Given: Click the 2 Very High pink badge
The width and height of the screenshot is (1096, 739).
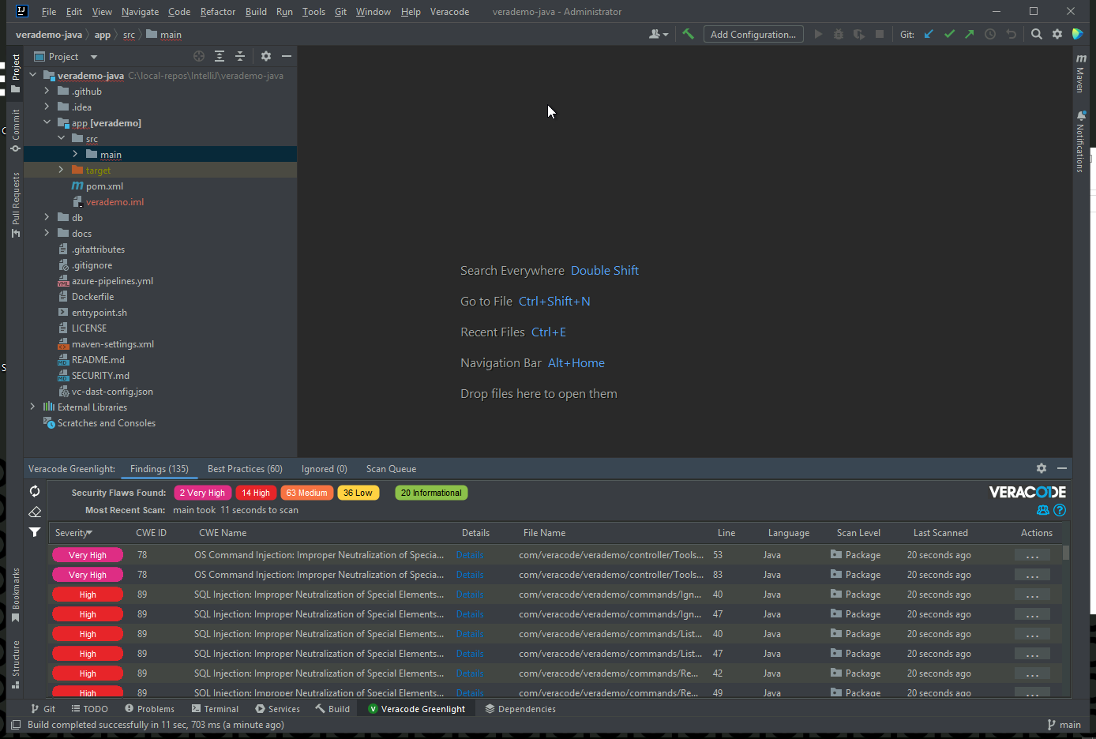Looking at the screenshot, I should [202, 493].
